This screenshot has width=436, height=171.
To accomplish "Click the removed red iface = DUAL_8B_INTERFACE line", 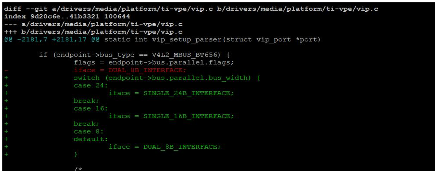I will coord(130,70).
